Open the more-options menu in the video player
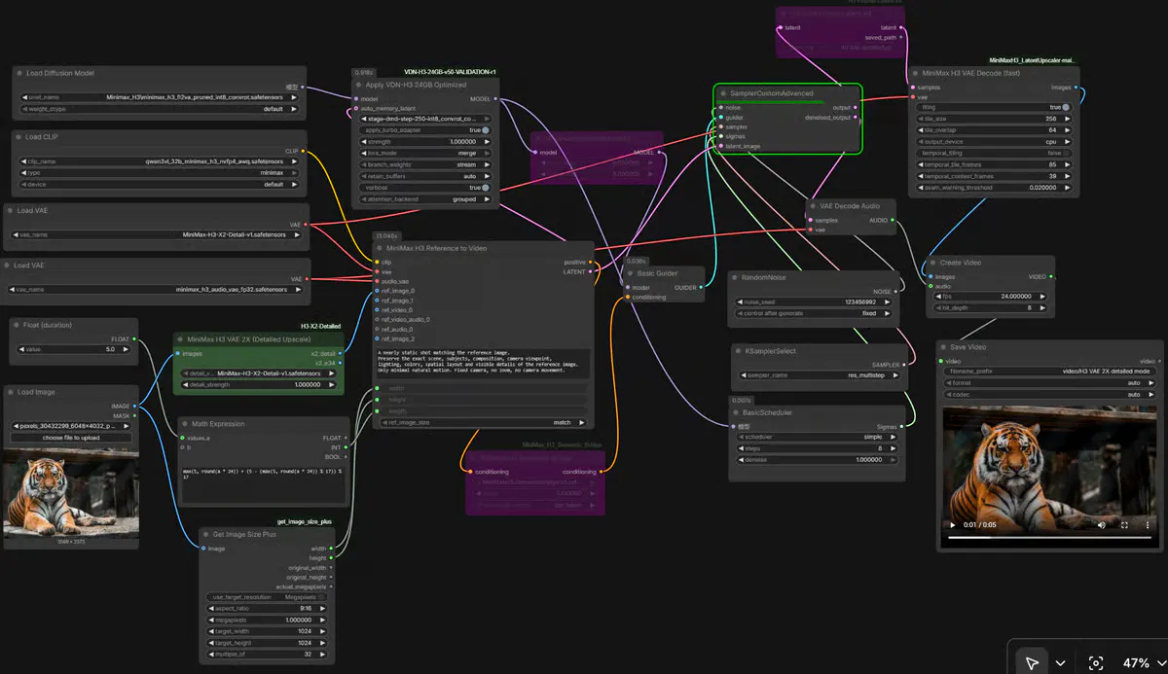The image size is (1168, 674). pos(1147,525)
